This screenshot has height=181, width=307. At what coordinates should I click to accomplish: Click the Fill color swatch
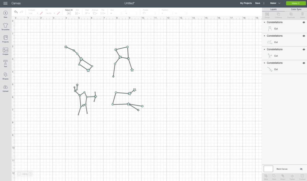[x=58, y=13]
